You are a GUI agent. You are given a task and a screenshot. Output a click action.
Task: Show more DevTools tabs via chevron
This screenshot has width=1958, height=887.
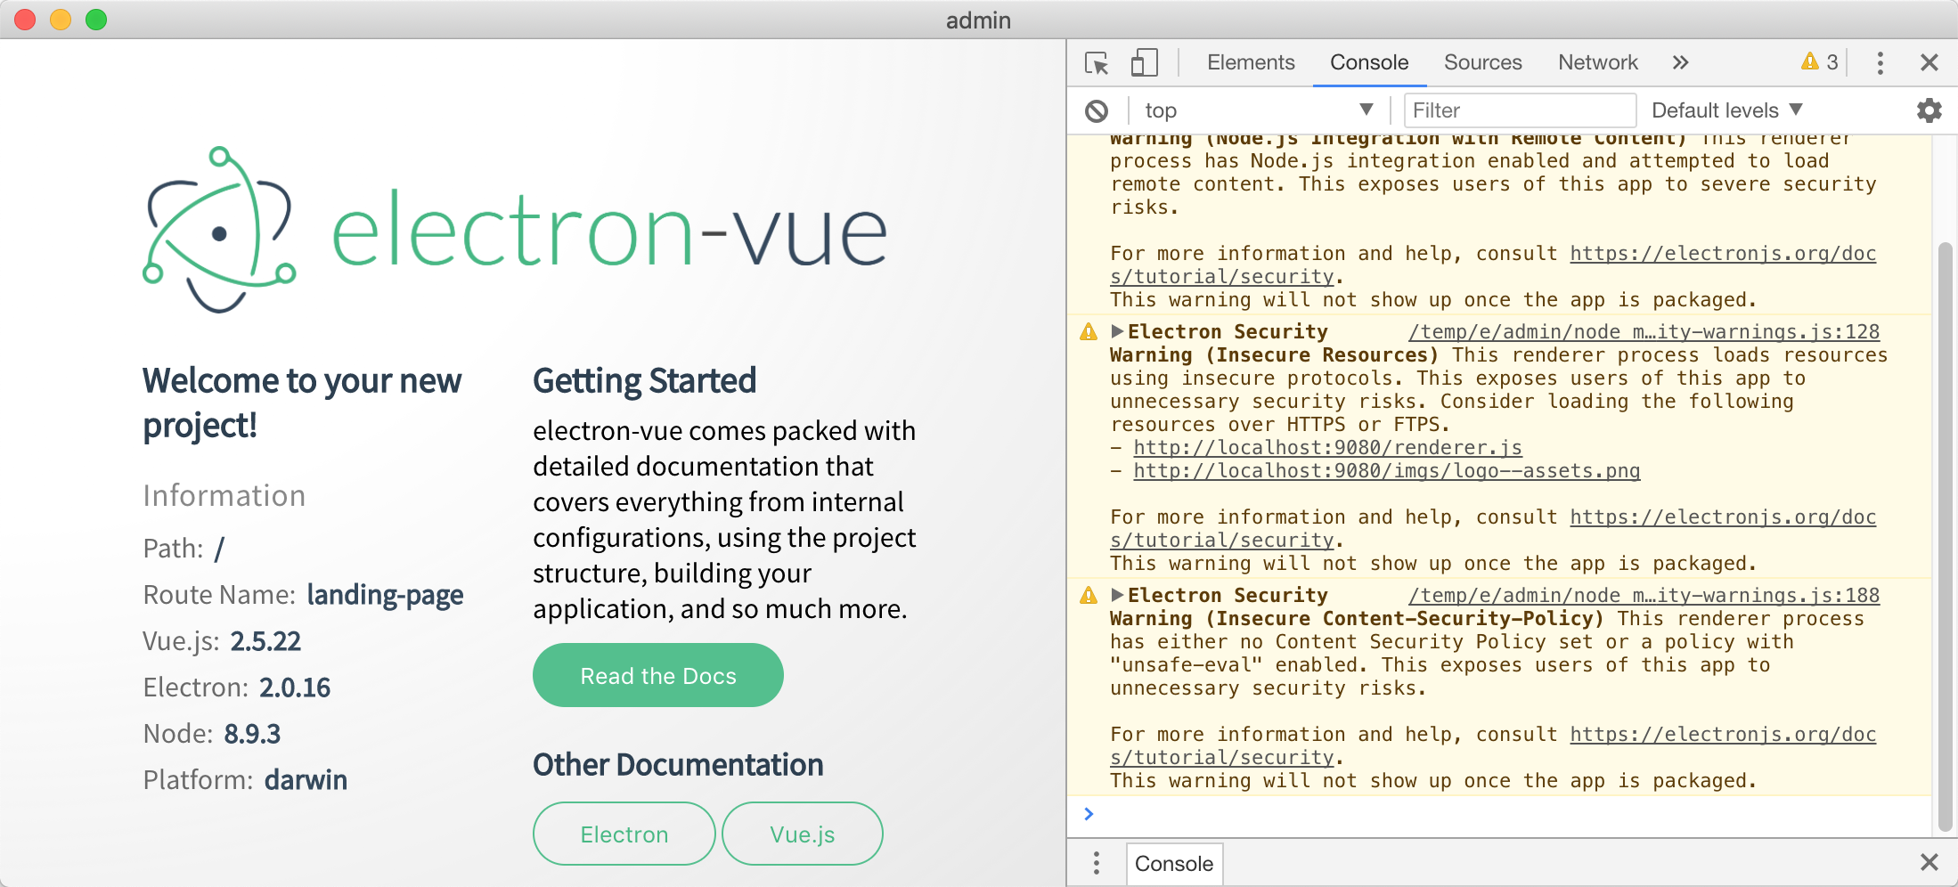[1680, 63]
